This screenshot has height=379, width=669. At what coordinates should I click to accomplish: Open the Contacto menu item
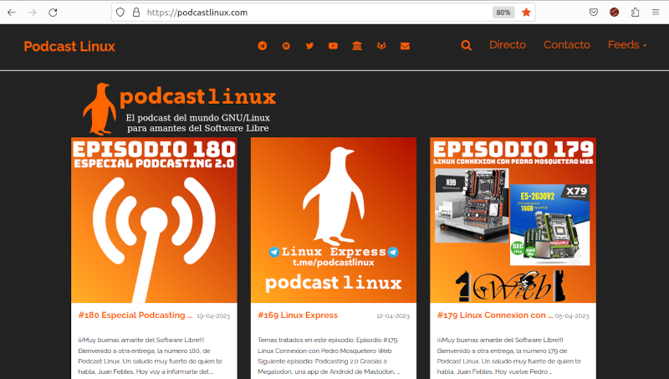[x=567, y=45]
